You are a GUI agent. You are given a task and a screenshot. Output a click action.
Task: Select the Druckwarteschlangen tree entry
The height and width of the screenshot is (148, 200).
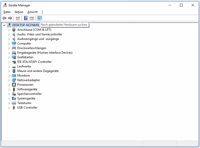point(31,48)
